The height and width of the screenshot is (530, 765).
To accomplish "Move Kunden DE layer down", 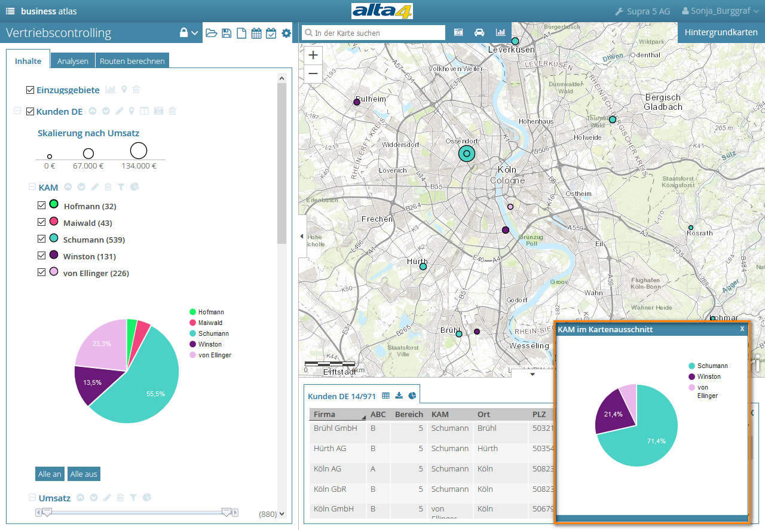I will point(106,111).
